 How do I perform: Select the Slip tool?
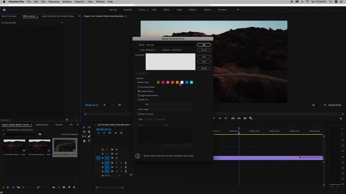coord(84,136)
